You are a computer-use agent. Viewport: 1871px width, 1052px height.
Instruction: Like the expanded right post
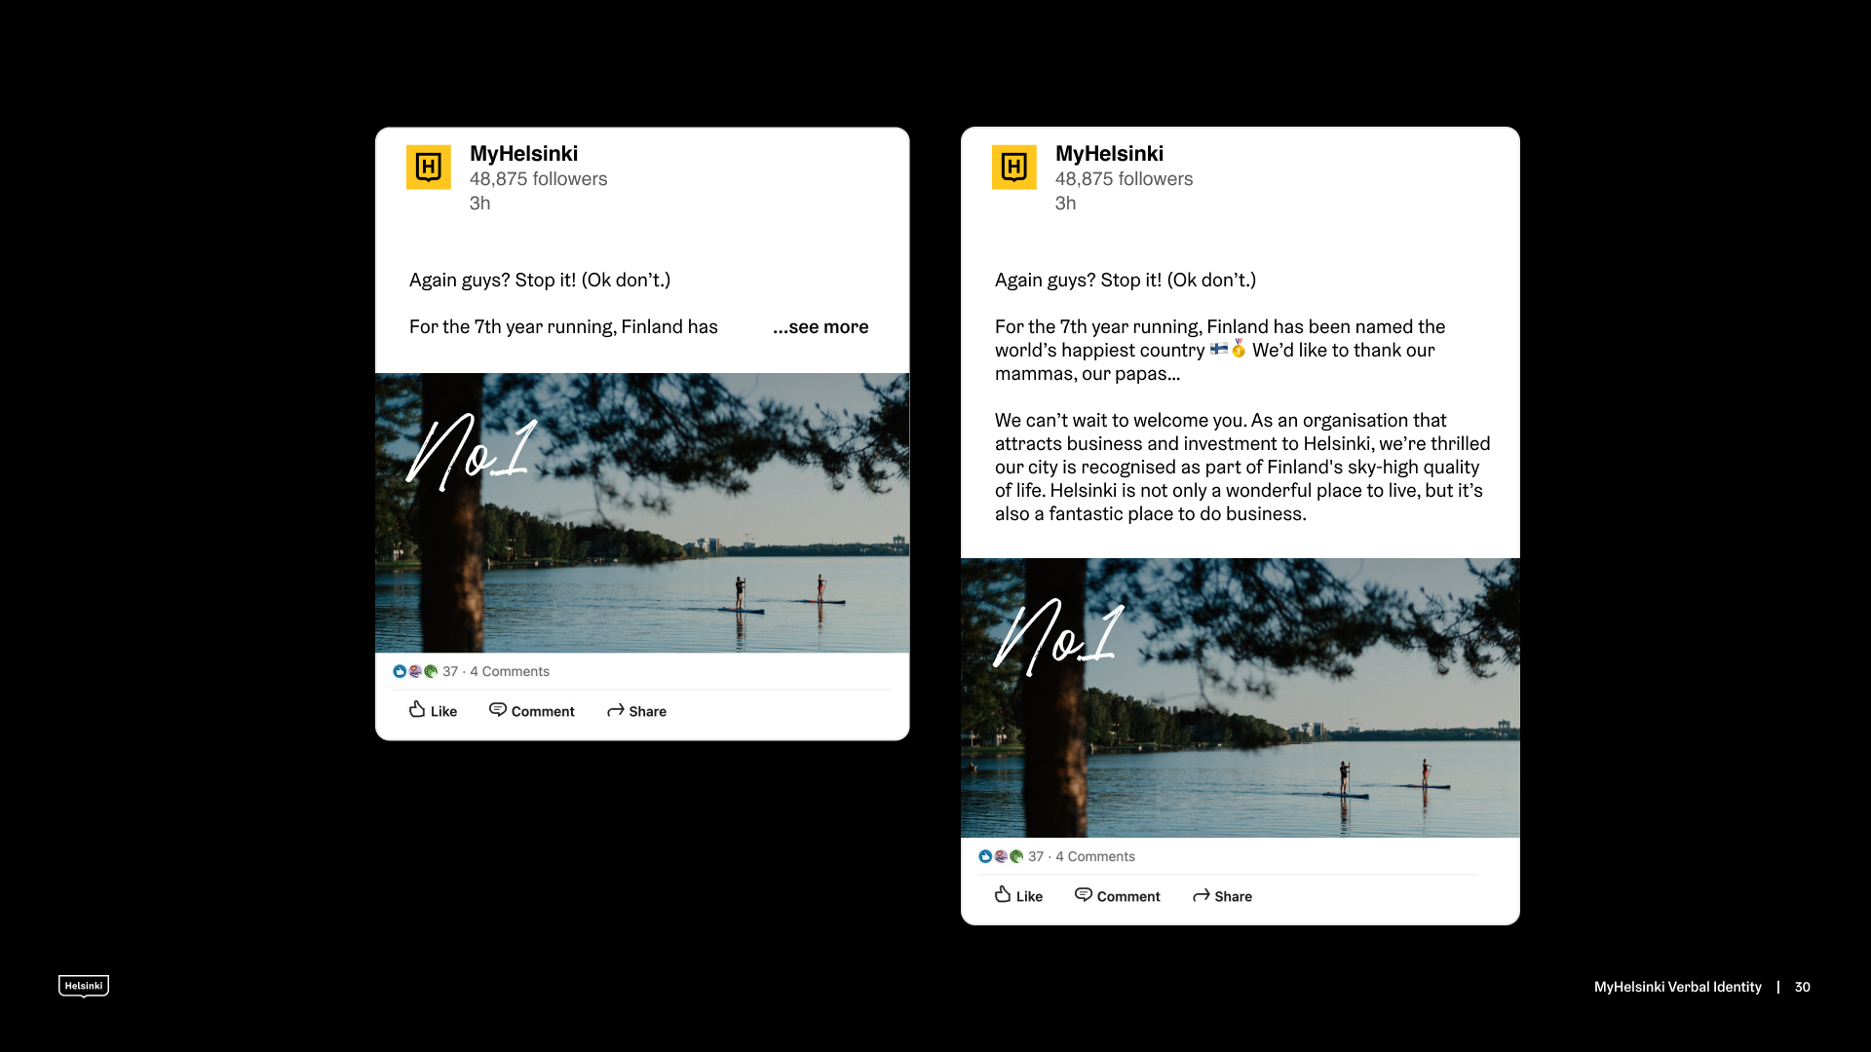1018,895
